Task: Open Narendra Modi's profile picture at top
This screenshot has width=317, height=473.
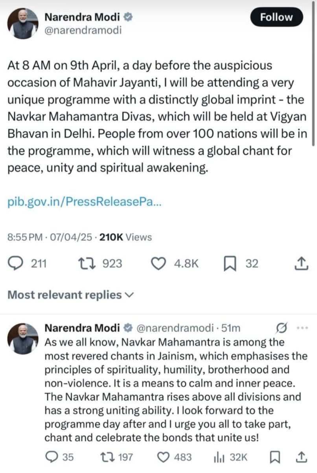Action: [22, 23]
